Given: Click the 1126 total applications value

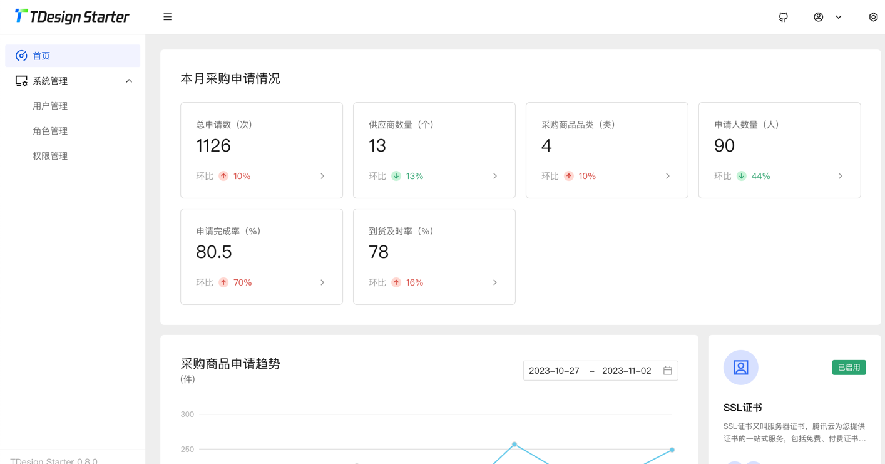Looking at the screenshot, I should coord(213,145).
